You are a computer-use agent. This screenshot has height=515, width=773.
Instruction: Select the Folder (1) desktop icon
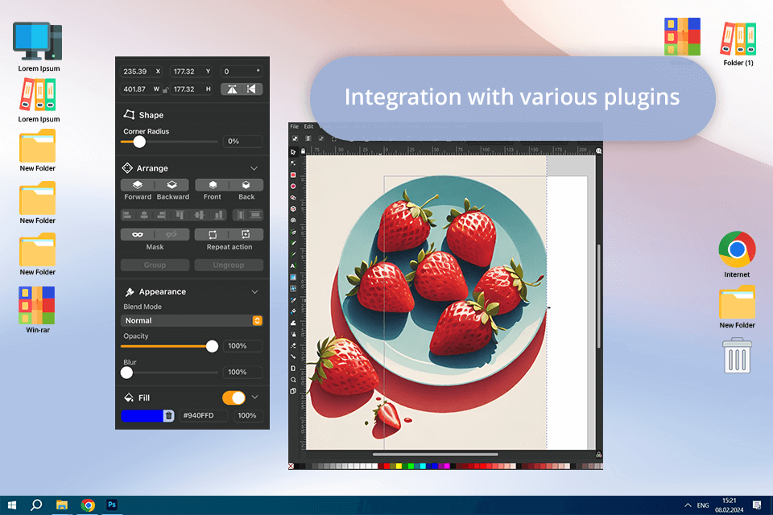tap(738, 44)
